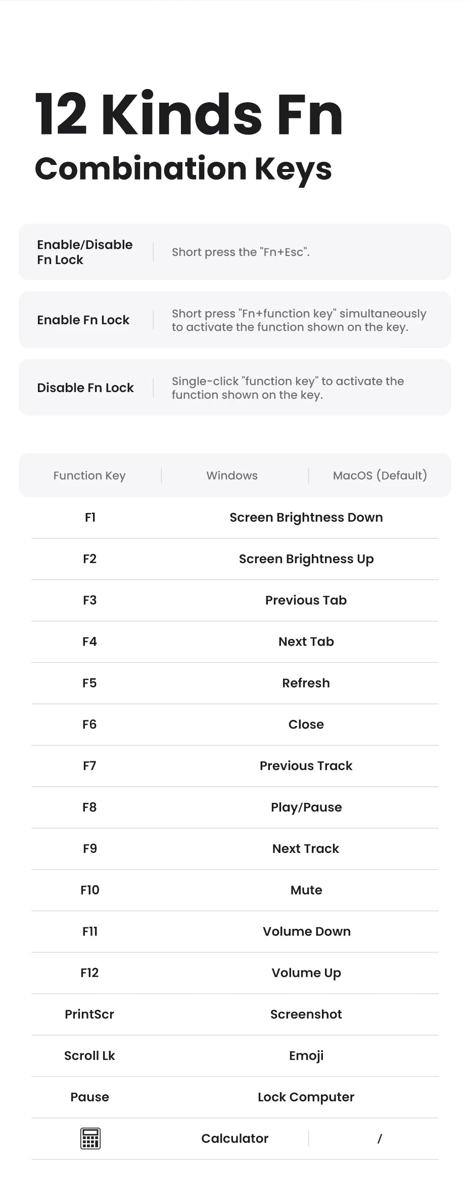Click the Calculator text label
This screenshot has height=1201, width=470.
[x=234, y=1138]
